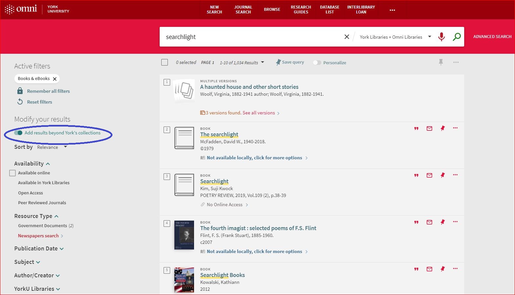Pin The fourth imagist record
Image resolution: width=515 pixels, height=295 pixels.
443,222
